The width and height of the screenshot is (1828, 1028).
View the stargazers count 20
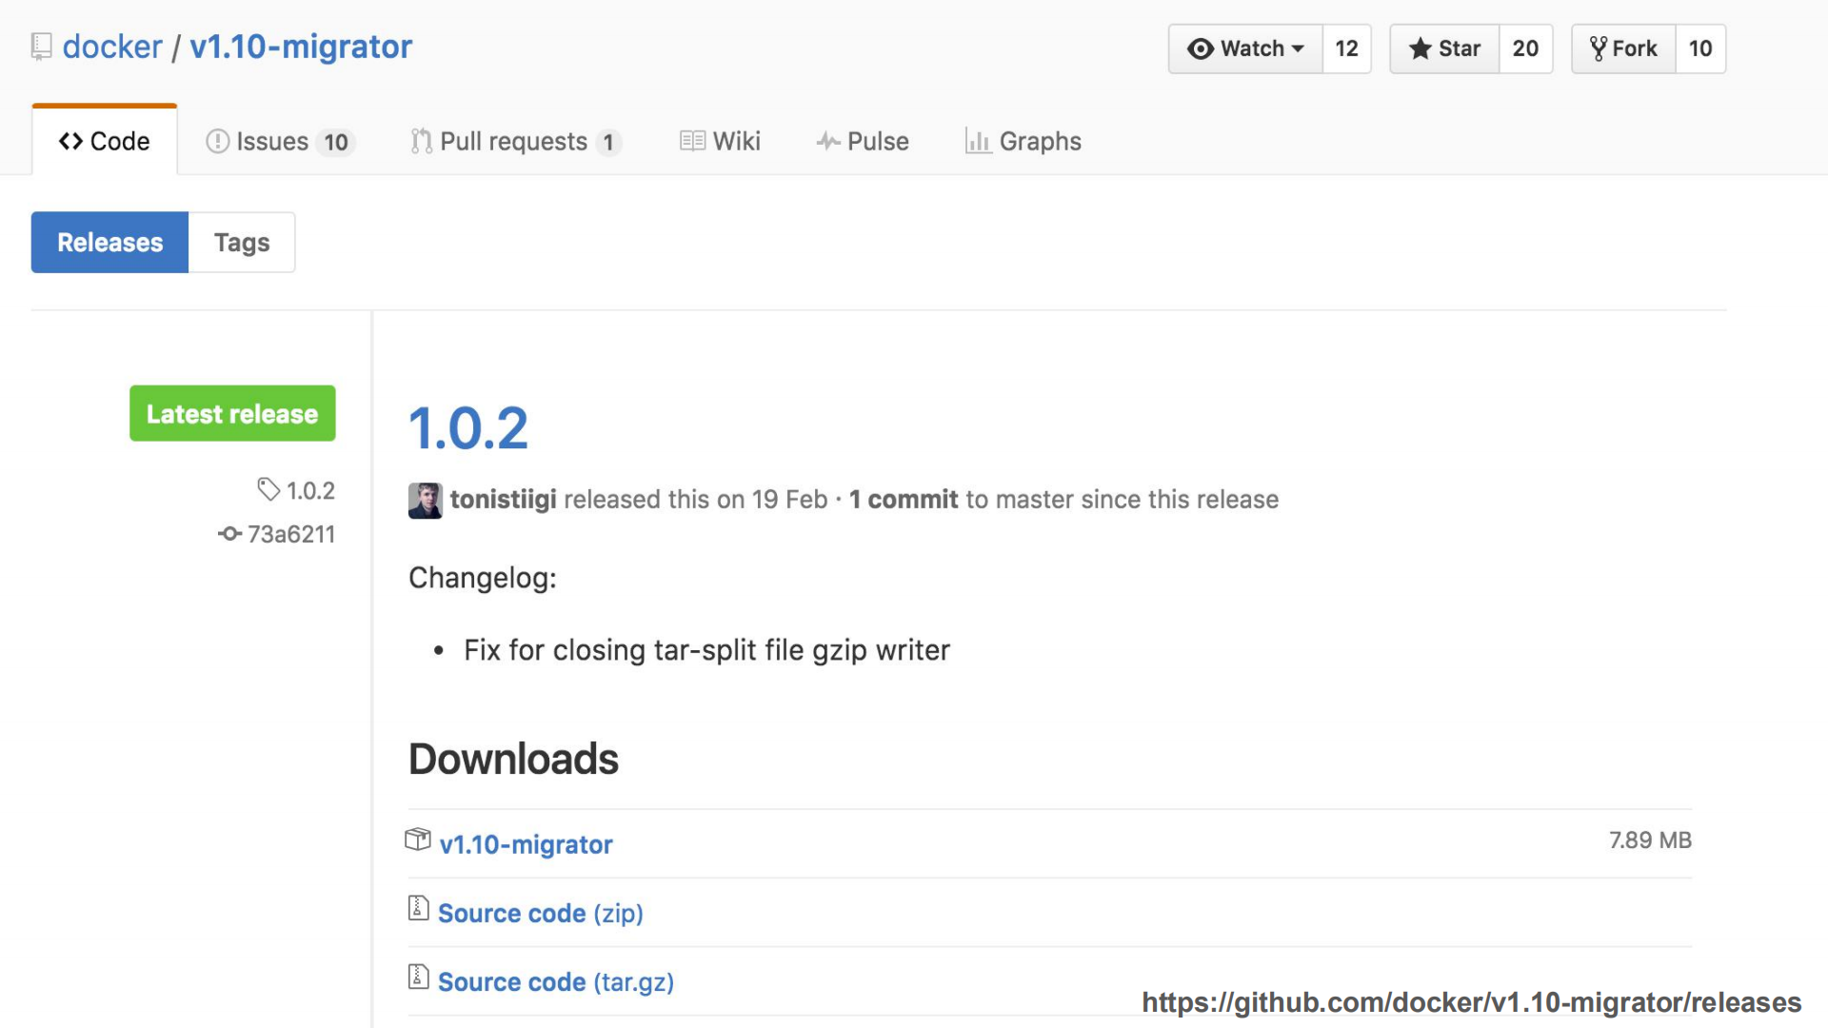tap(1525, 49)
